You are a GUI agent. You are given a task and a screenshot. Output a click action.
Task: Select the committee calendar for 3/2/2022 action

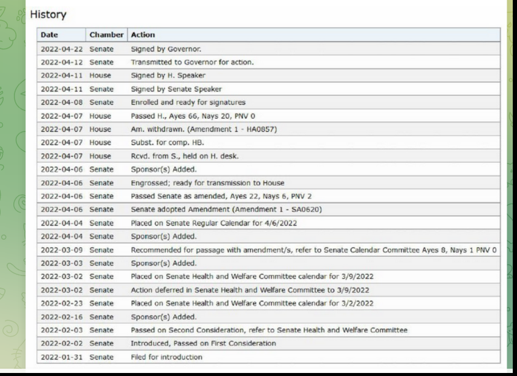tap(252, 303)
